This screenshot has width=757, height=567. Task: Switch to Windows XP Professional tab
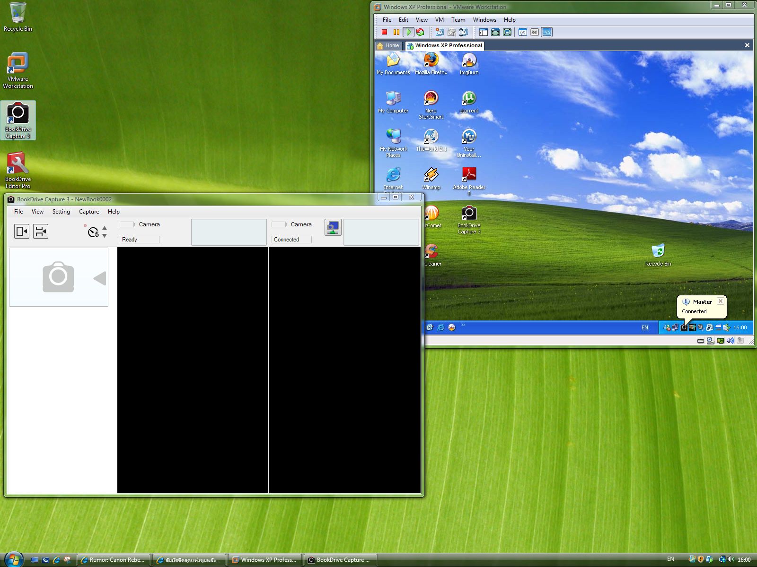pos(445,45)
